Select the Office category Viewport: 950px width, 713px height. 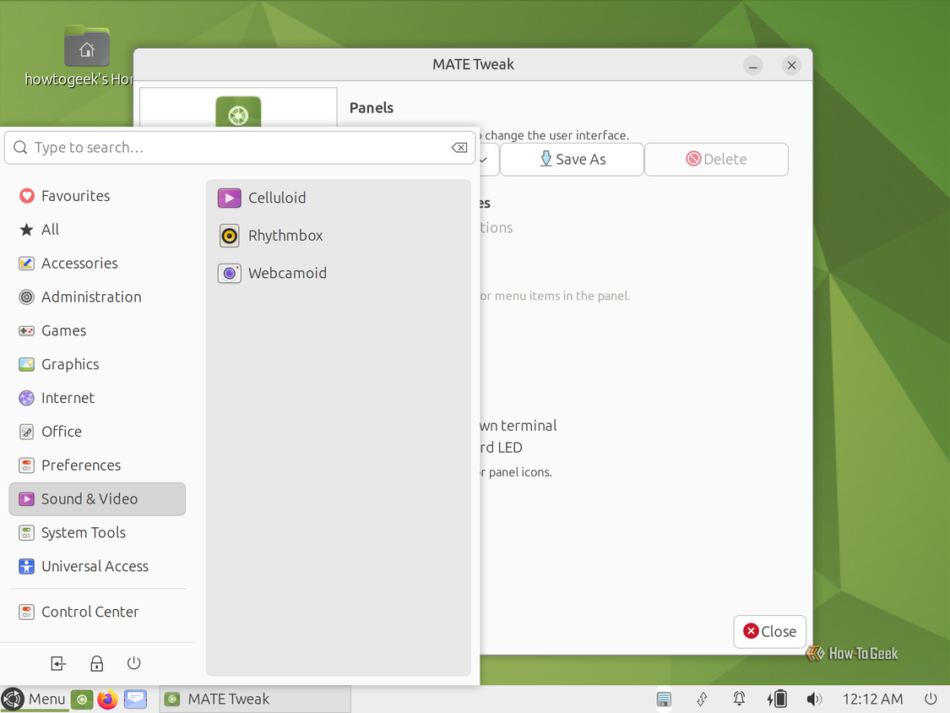(x=97, y=432)
